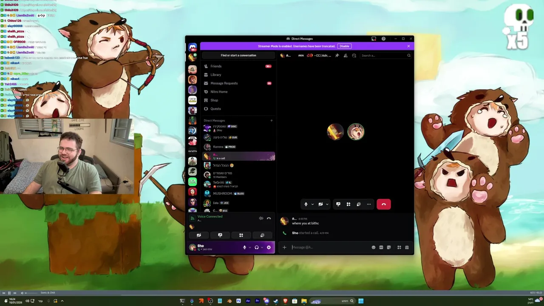The width and height of the screenshot is (544, 306).
Task: Open the MUSHROOM direct message
Action: pyautogui.click(x=238, y=193)
